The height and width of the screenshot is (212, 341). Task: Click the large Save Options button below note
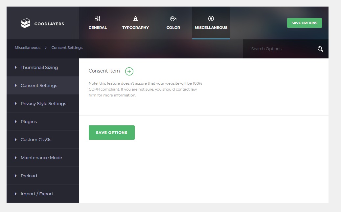pos(112,133)
